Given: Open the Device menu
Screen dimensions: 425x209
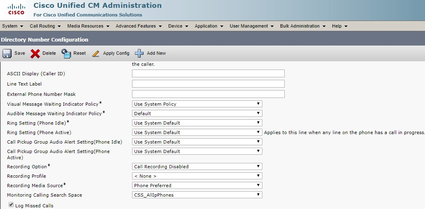Looking at the screenshot, I should point(178,26).
